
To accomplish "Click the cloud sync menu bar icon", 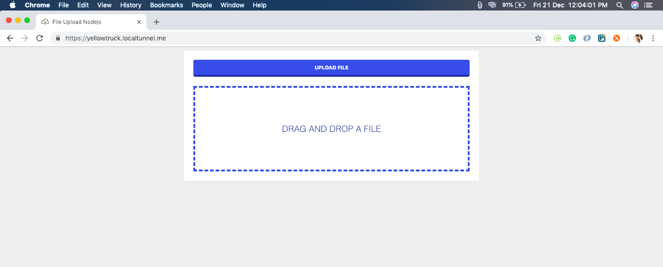I will [492, 5].
